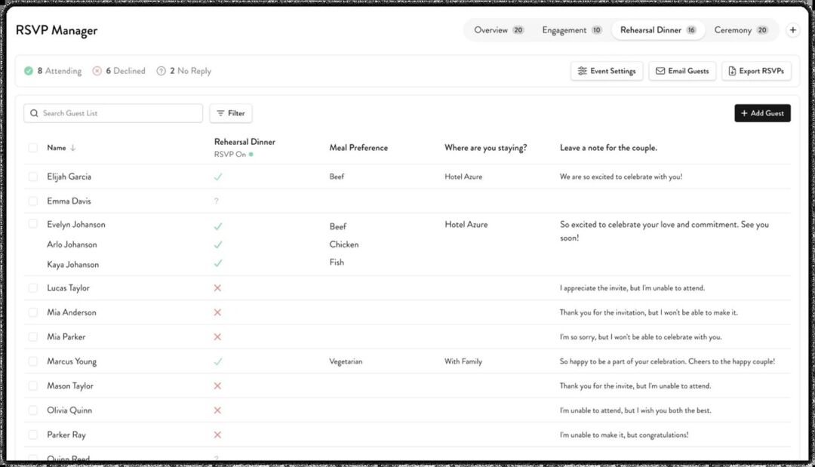Viewport: 815px width, 467px height.
Task: Click Elijah Garcia's Beef meal cell
Action: pos(337,177)
